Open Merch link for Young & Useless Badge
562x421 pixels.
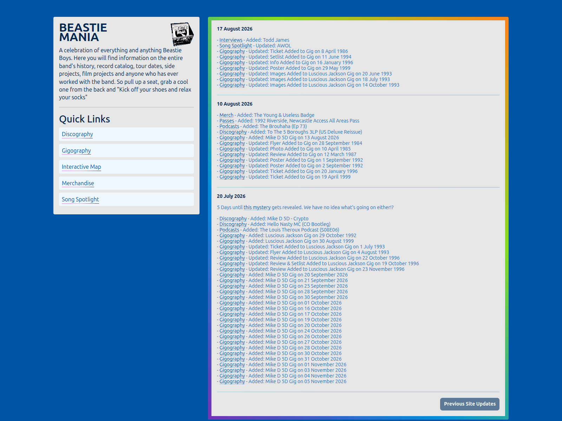click(x=226, y=115)
